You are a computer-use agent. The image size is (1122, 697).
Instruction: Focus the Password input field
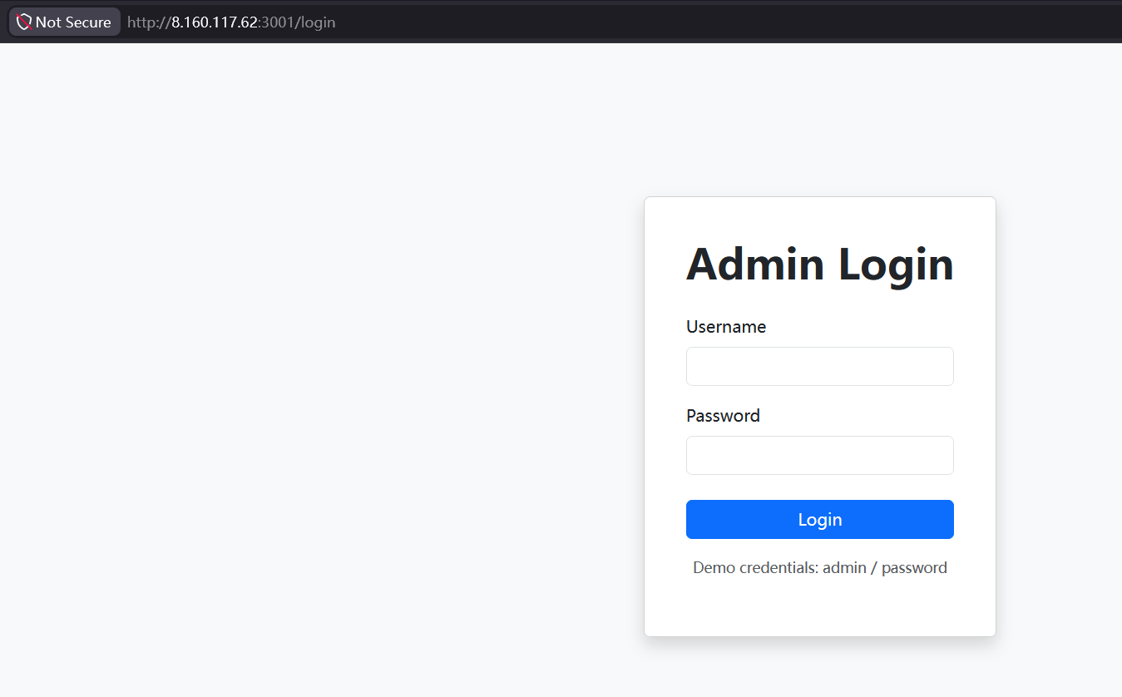819,455
